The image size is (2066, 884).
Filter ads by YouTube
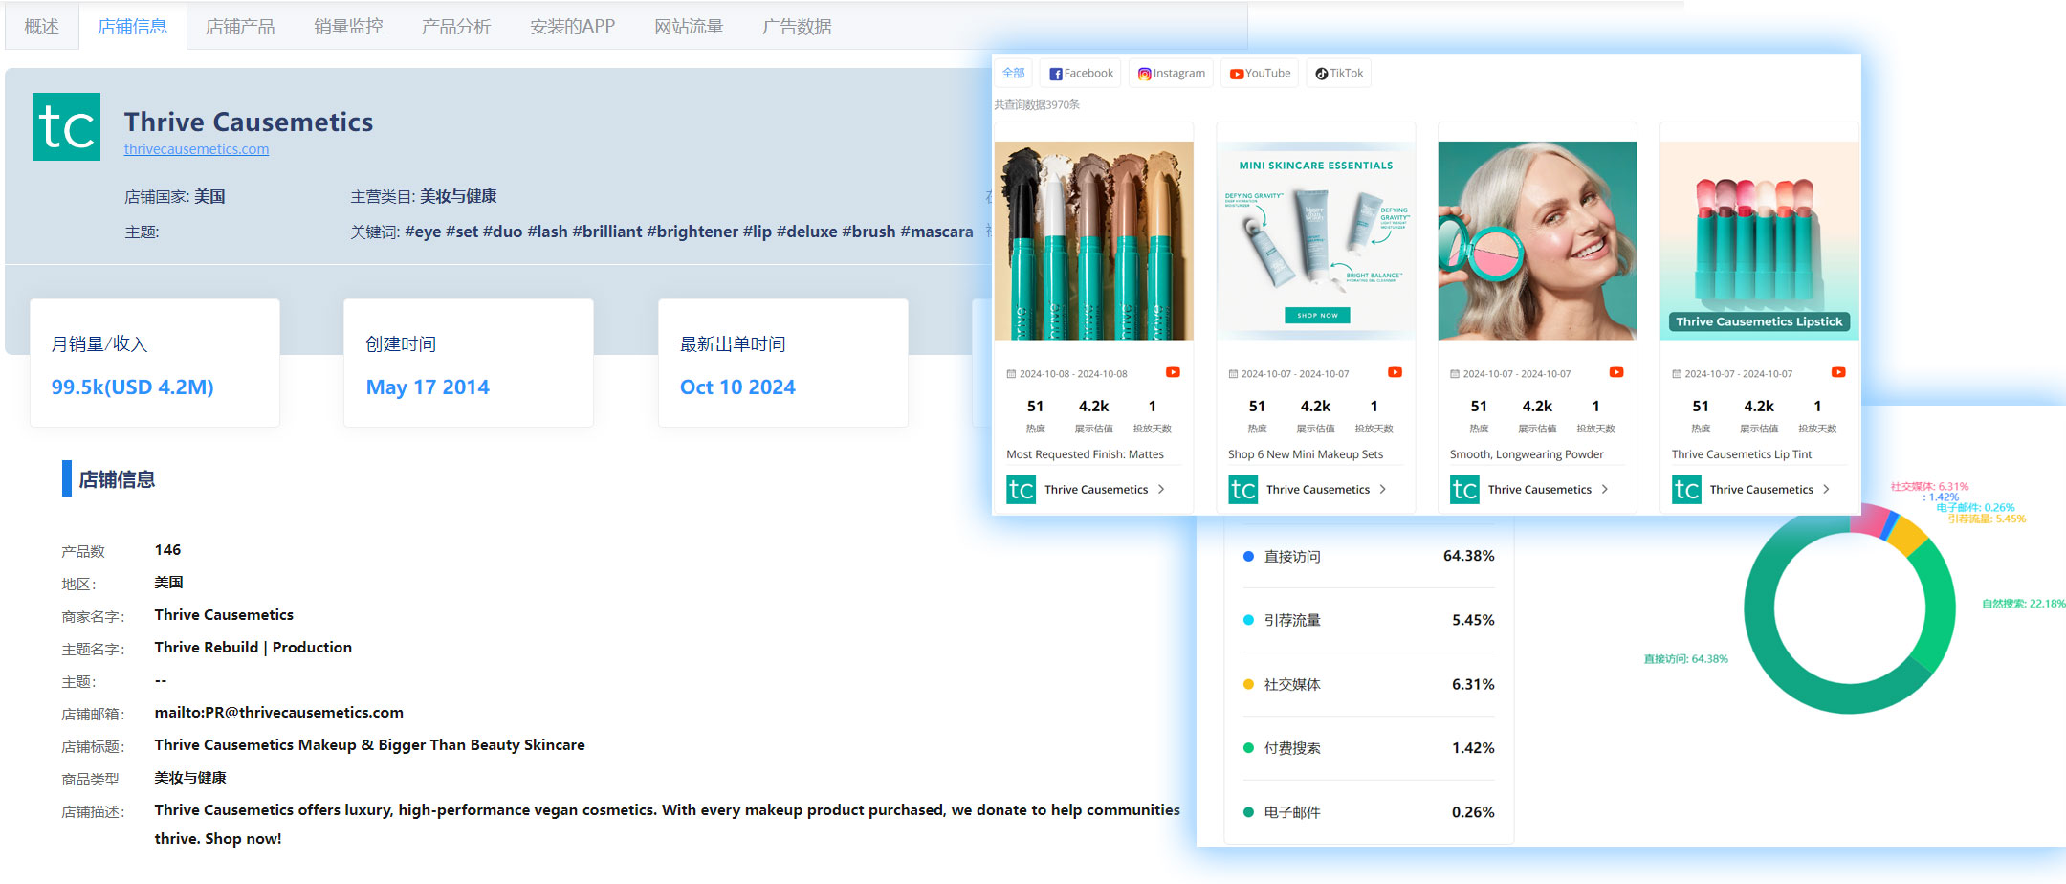coord(1260,73)
